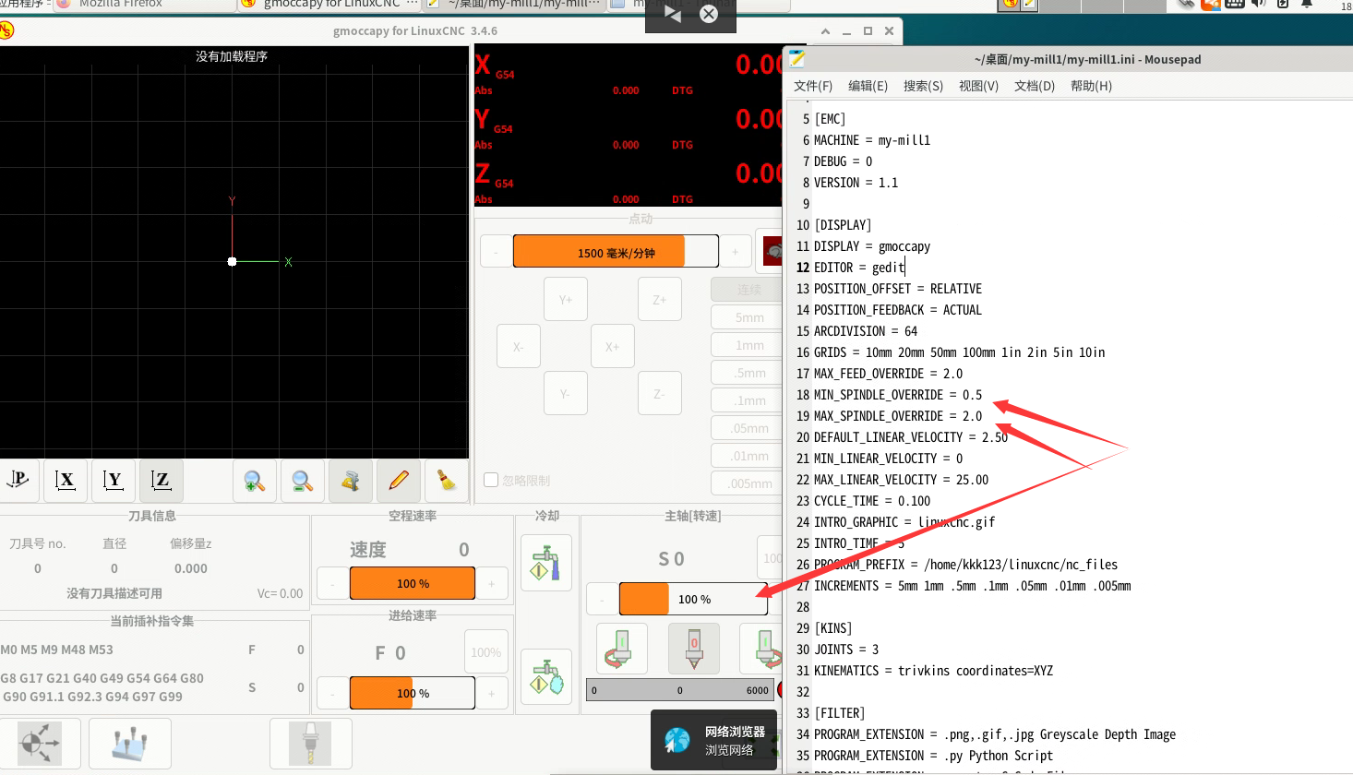Switch preview to Z axis view
The image size is (1353, 775).
click(x=162, y=480)
